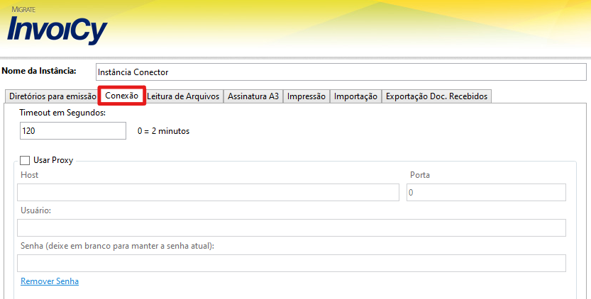Open the Assinatura A3 tab

(x=253, y=96)
